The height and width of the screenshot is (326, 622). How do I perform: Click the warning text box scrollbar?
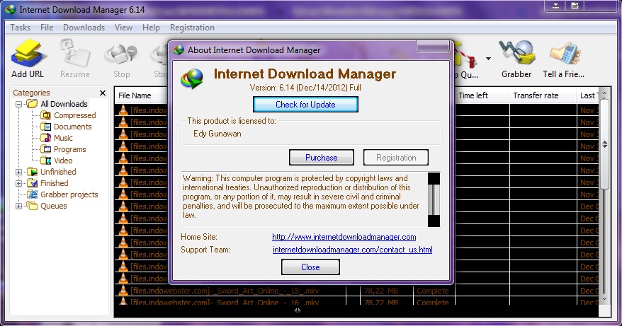[434, 199]
